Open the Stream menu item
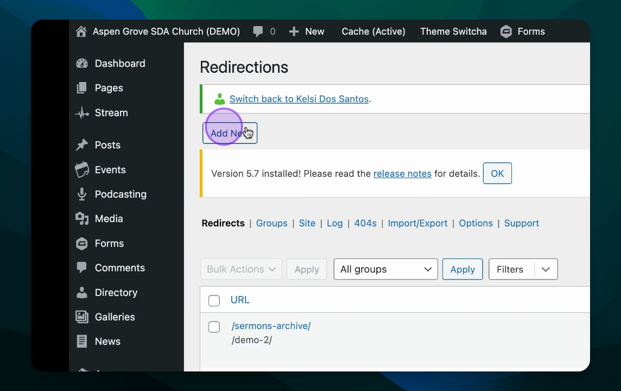This screenshot has height=391, width=621. (x=111, y=112)
